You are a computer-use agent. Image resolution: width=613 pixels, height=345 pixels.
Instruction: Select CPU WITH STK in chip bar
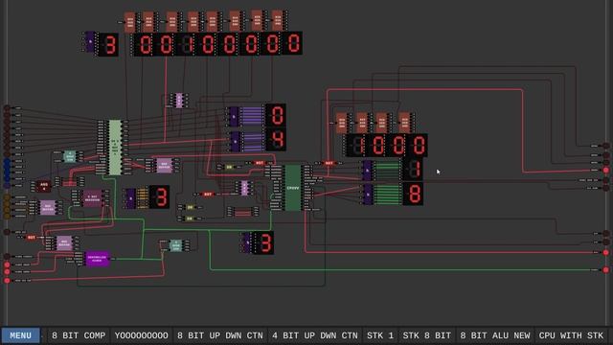click(x=571, y=335)
